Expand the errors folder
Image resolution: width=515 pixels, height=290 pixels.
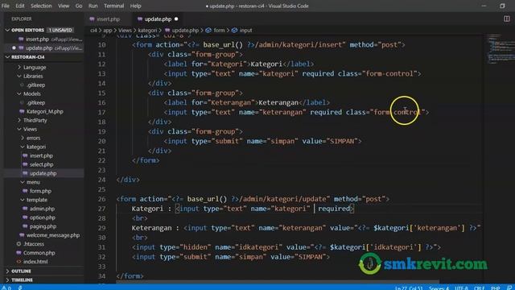23,138
